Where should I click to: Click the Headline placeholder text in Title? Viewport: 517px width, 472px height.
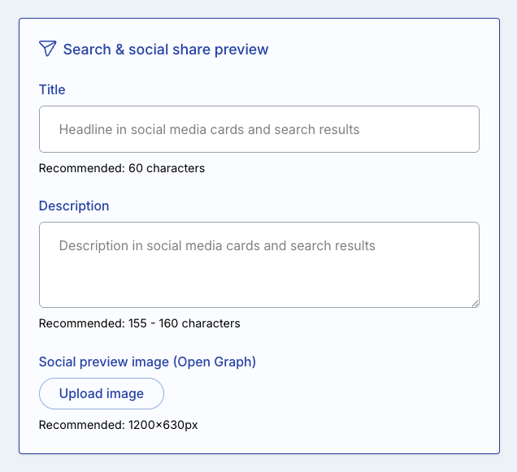point(209,129)
